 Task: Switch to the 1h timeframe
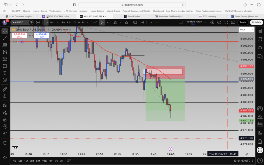pos(58,22)
